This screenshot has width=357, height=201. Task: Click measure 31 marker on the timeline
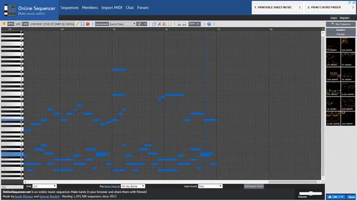point(114,29)
